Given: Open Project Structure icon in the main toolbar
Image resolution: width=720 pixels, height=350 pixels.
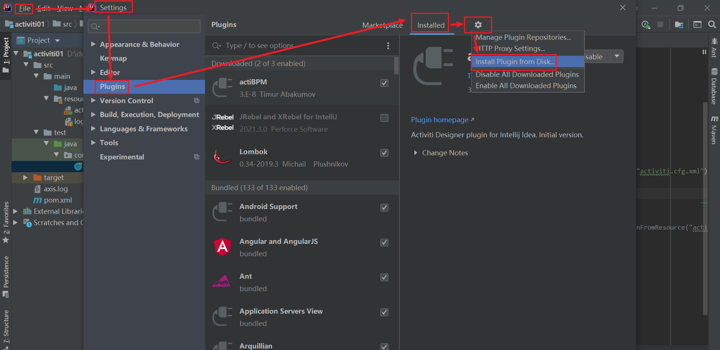Looking at the screenshot, I should click(679, 25).
